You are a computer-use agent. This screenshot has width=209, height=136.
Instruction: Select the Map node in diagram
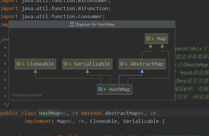[156, 39]
